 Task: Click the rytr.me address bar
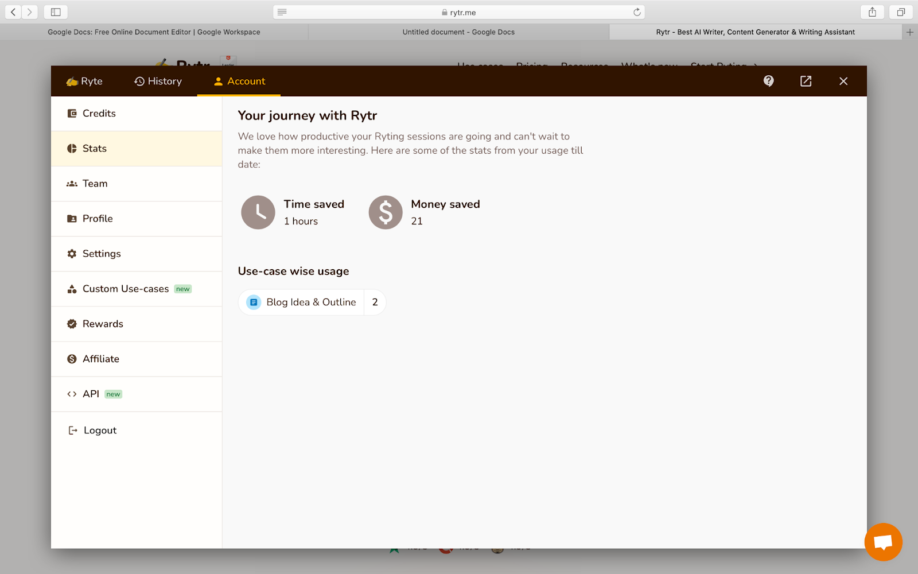(459, 12)
